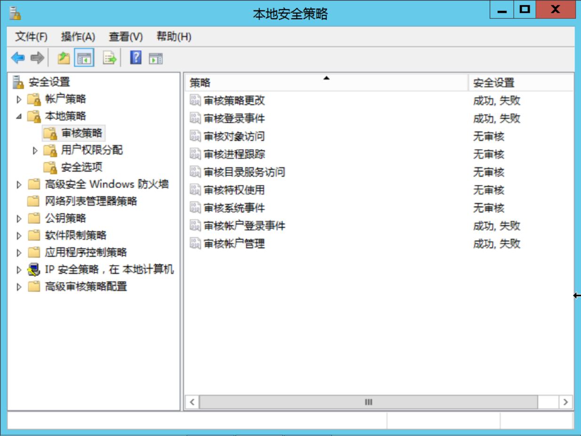Image resolution: width=581 pixels, height=436 pixels.
Task: Click the horizontal scrollbar left arrow
Action: pos(192,402)
